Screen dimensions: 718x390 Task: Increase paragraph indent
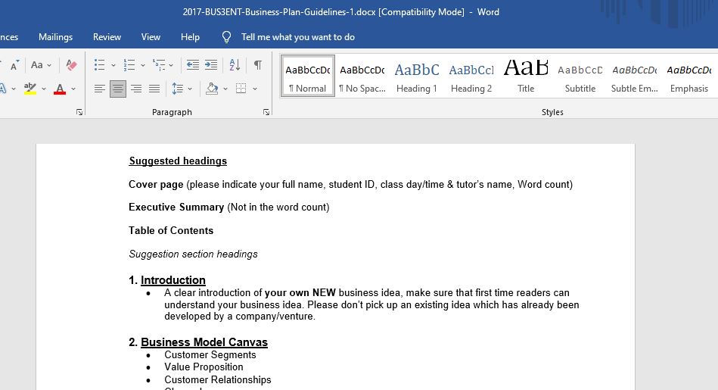click(x=211, y=65)
